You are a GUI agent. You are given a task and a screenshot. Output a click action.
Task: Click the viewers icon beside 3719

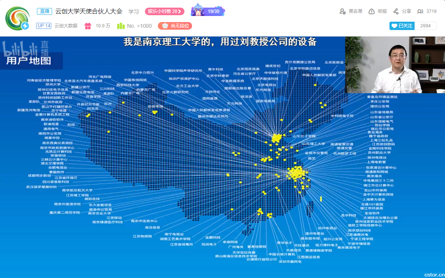click(x=420, y=11)
